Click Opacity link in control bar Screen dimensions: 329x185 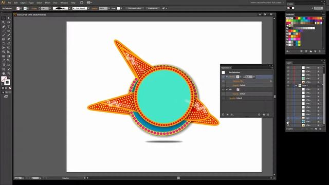(x=94, y=8)
